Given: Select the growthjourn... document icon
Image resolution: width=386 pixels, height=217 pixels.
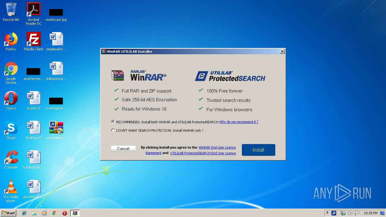Looking at the screenshot, I should (x=33, y=189).
